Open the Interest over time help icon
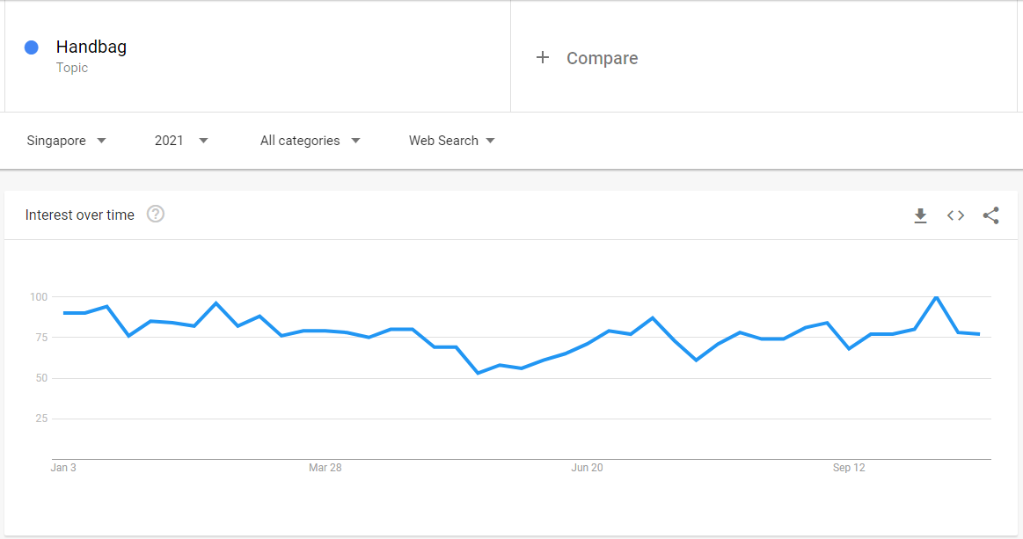Image resolution: width=1023 pixels, height=539 pixels. pyautogui.click(x=156, y=214)
